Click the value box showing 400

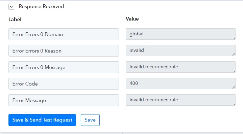(181, 83)
